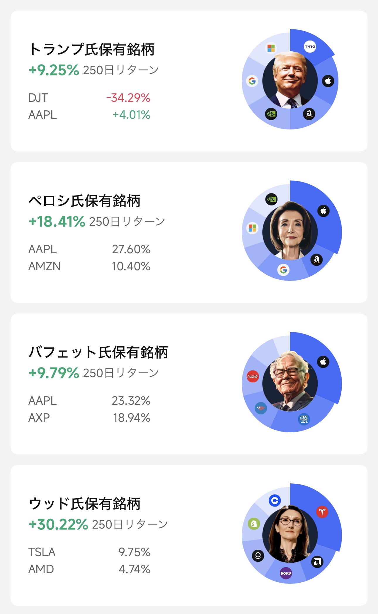Click the Microsoft logo in the second portfolio chart
This screenshot has height=614, width=378.
point(252,228)
